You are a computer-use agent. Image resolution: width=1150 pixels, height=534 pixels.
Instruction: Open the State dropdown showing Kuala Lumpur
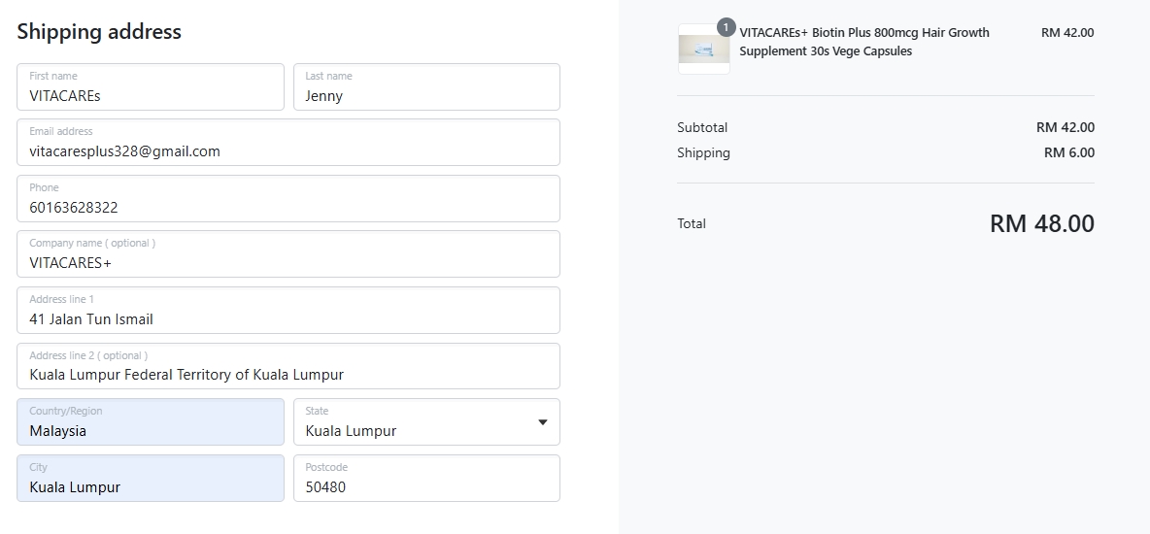[x=426, y=421]
